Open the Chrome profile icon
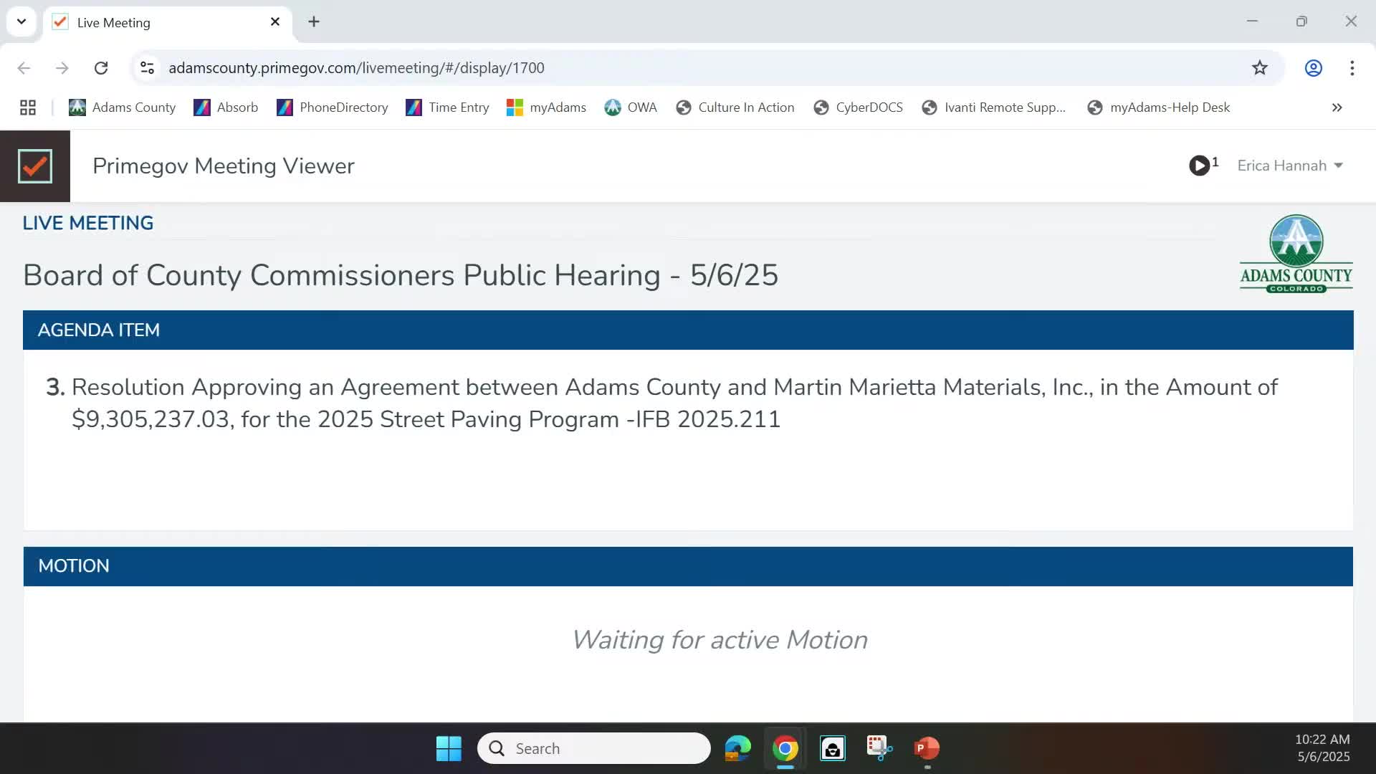Screen dimensions: 1376x774 tap(1313, 68)
